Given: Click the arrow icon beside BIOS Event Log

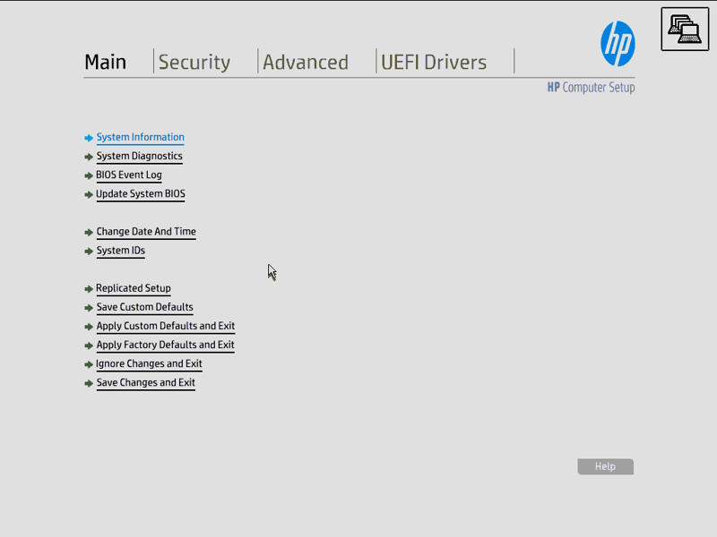Looking at the screenshot, I should click(x=89, y=175).
